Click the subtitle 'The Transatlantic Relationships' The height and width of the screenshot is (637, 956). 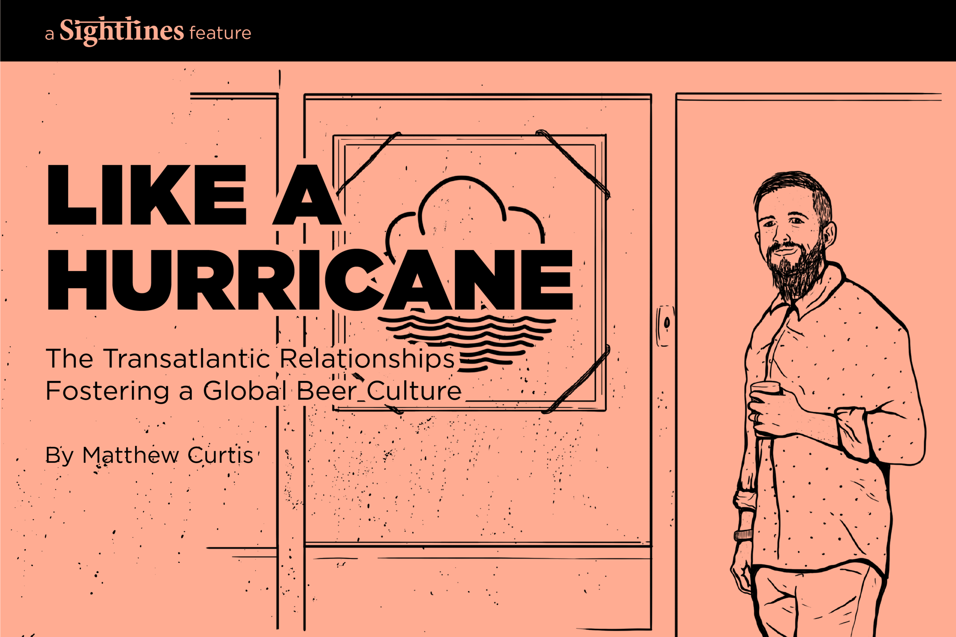coord(250,359)
